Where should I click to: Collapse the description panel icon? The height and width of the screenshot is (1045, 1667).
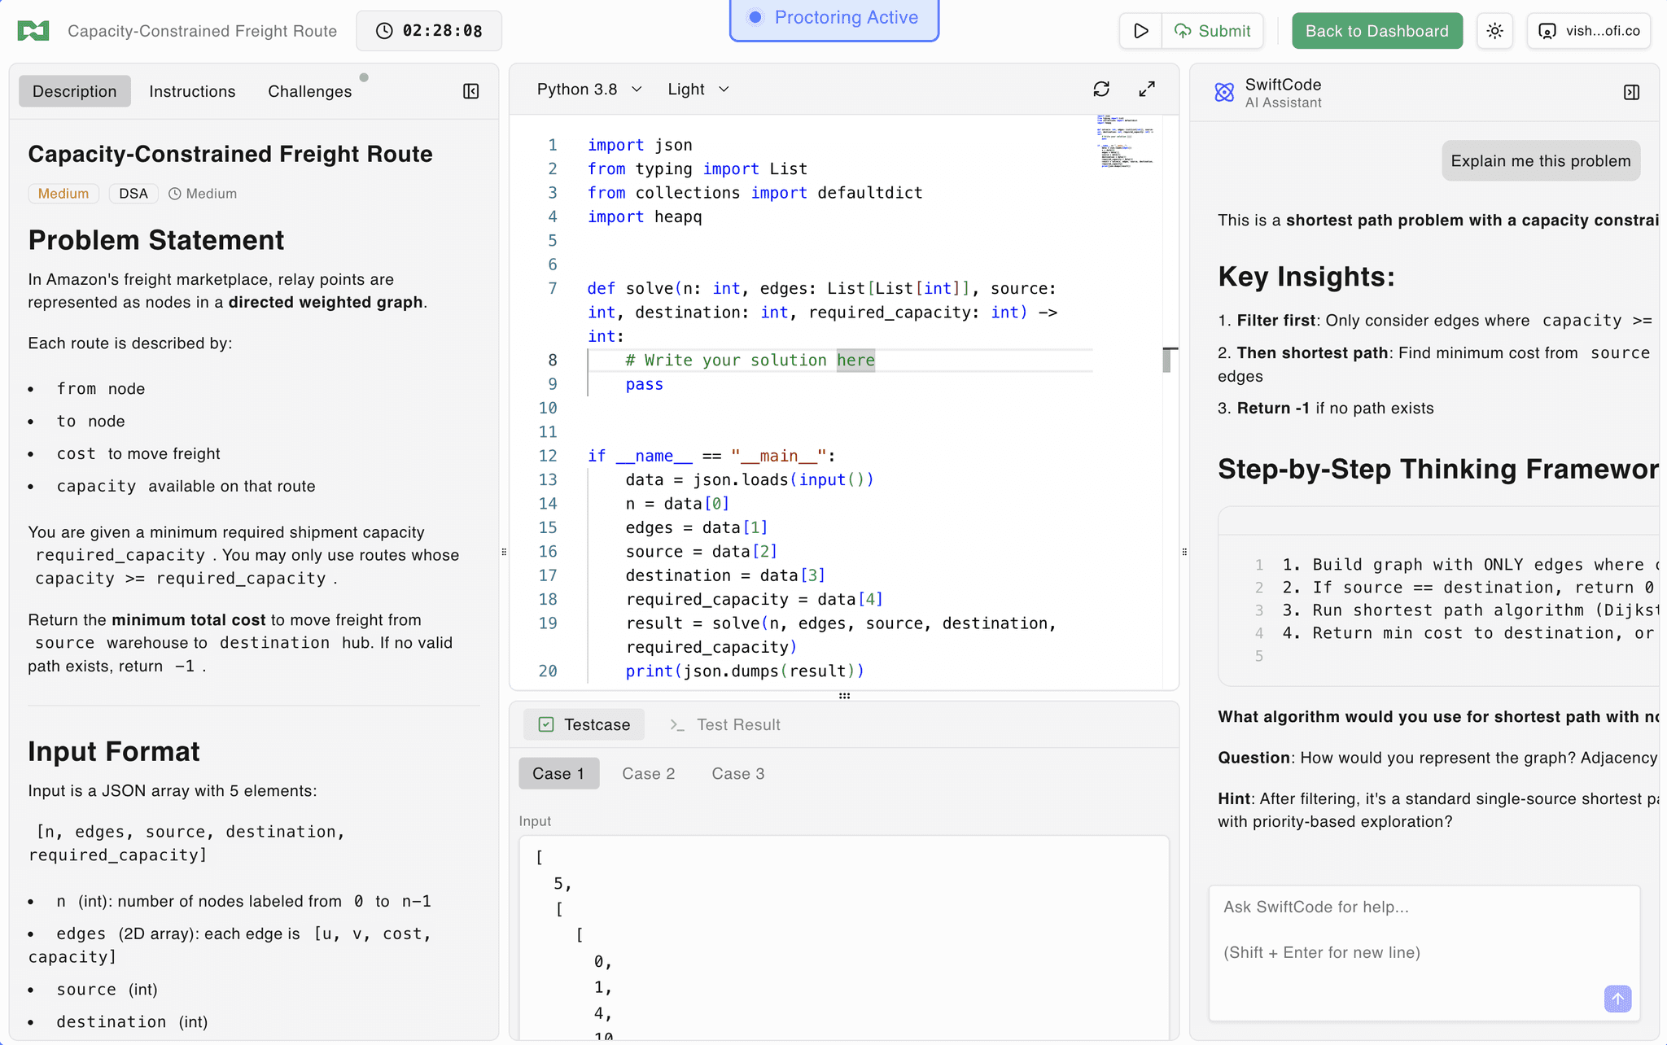[x=470, y=91]
